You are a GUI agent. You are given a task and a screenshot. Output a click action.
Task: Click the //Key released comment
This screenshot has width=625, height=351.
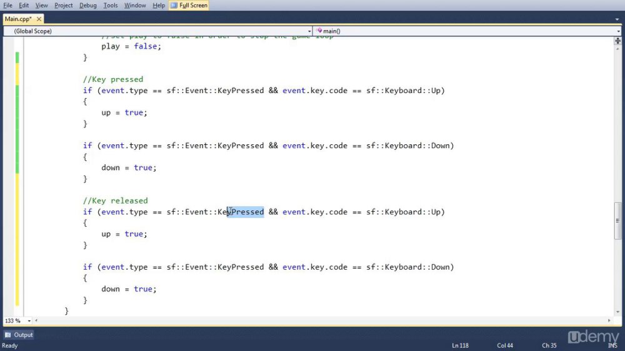(x=115, y=200)
